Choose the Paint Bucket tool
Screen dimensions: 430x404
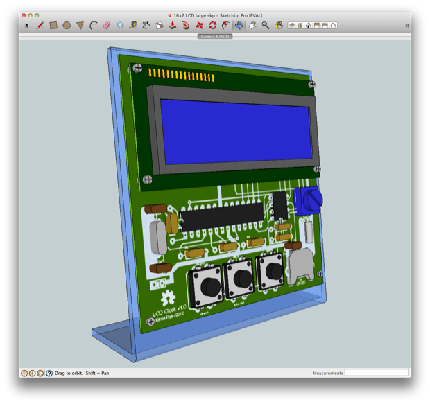(x=279, y=26)
